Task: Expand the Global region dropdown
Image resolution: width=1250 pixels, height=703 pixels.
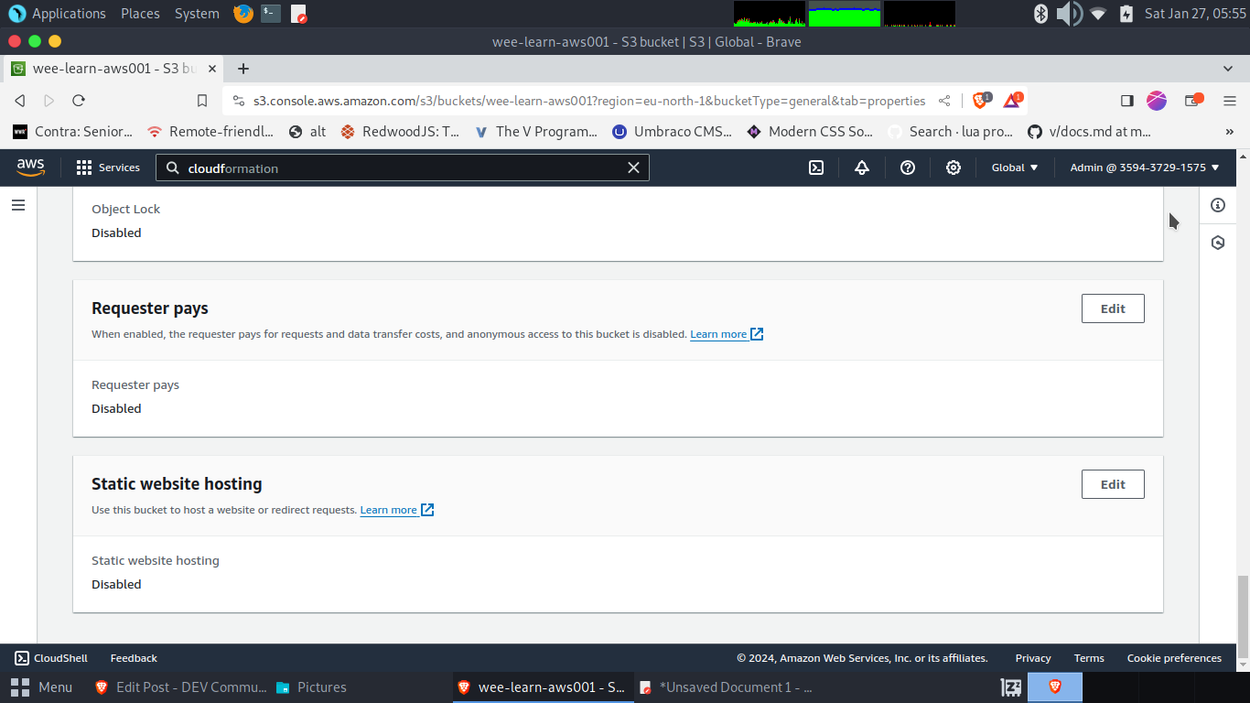Action: pos(1015,168)
